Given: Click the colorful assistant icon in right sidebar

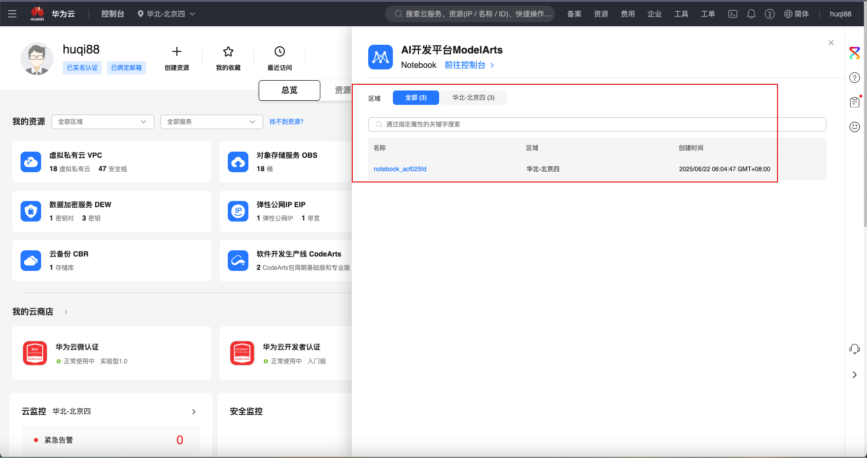Looking at the screenshot, I should click(855, 53).
